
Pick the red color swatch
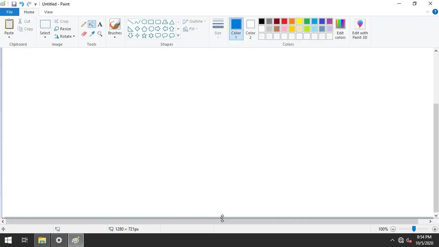(284, 21)
